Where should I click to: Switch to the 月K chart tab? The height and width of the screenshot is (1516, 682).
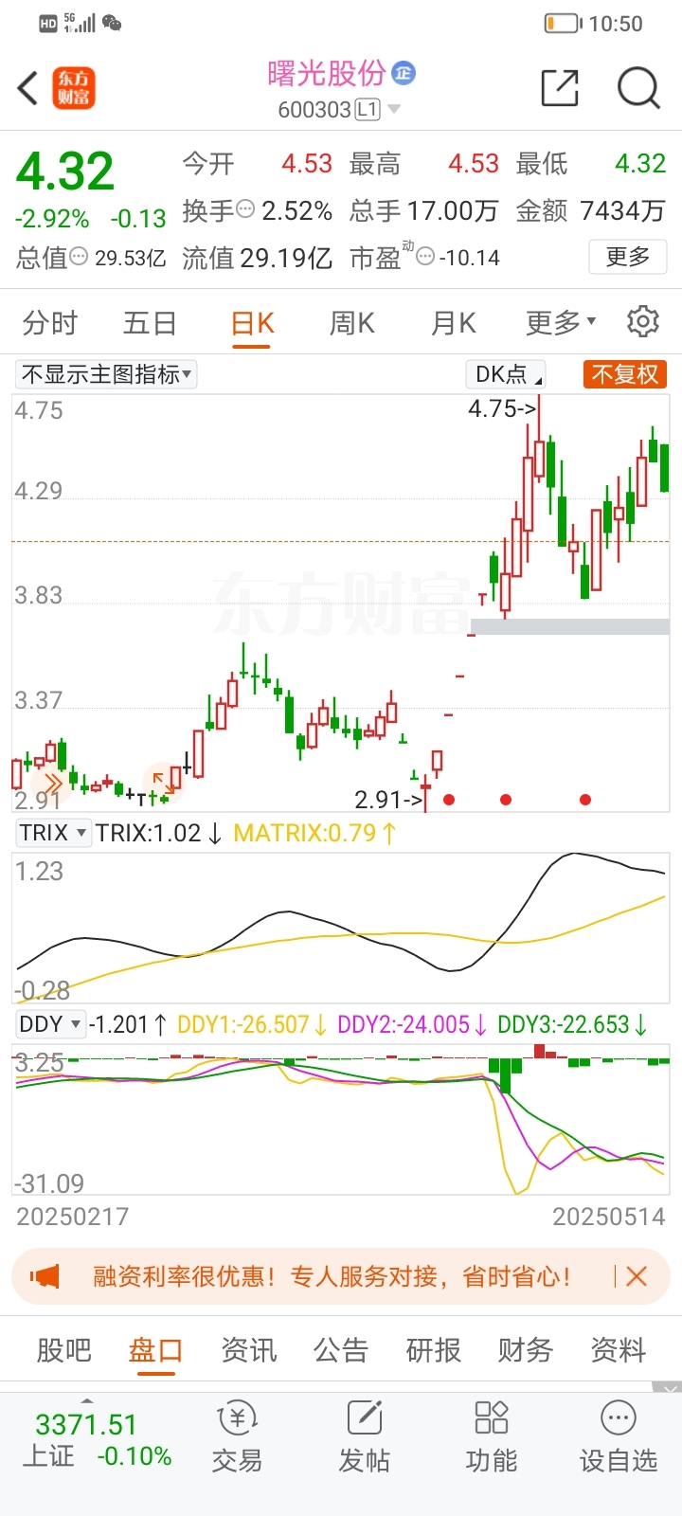tap(454, 323)
